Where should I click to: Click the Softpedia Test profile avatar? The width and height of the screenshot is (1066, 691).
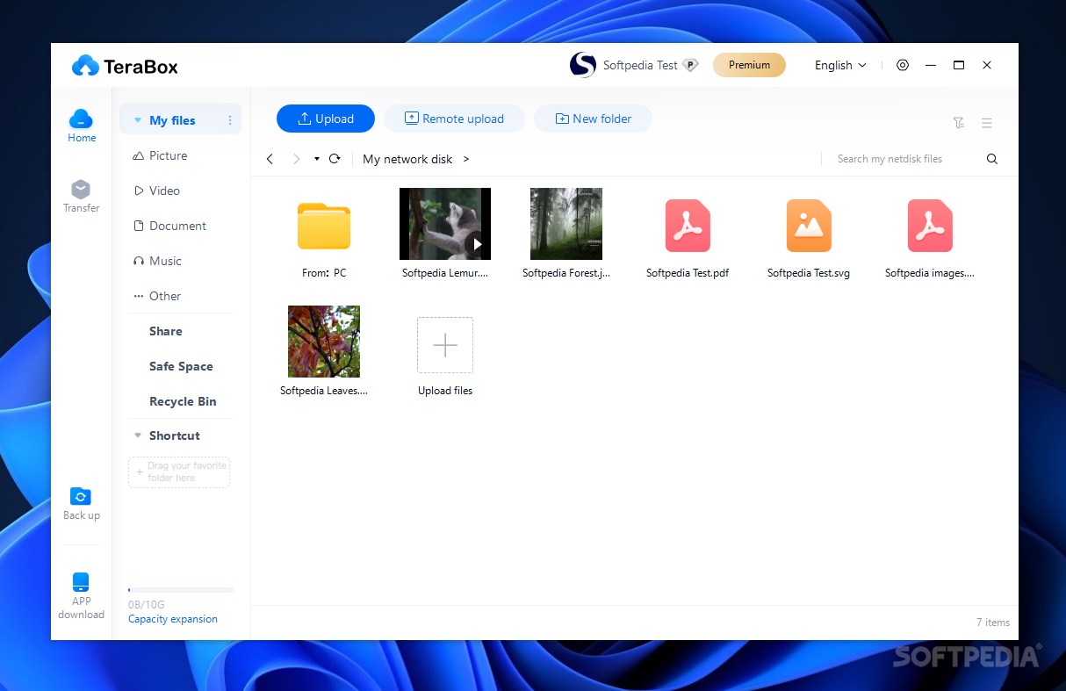[583, 65]
